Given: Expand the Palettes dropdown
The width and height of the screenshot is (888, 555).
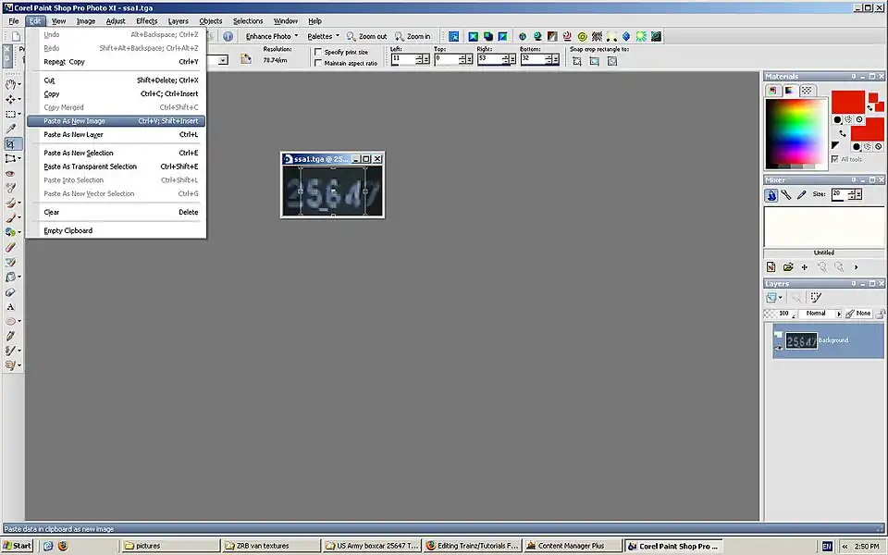Looking at the screenshot, I should click(324, 36).
